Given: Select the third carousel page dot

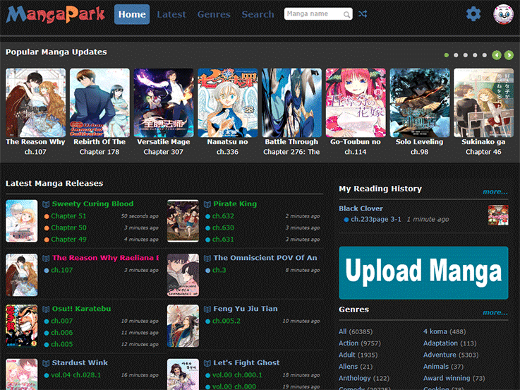Looking at the screenshot, I should pyautogui.click(x=466, y=55).
